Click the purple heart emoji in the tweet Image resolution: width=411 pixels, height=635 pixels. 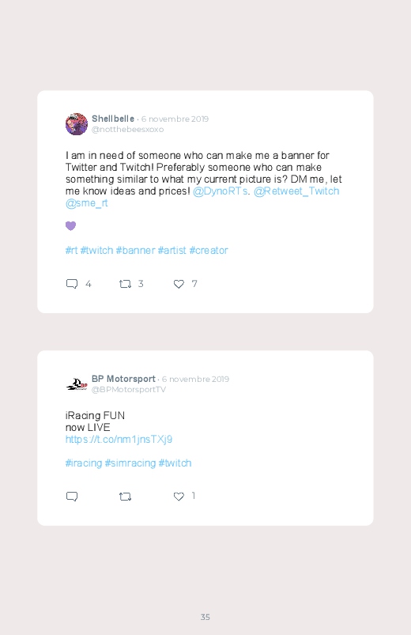tap(70, 226)
